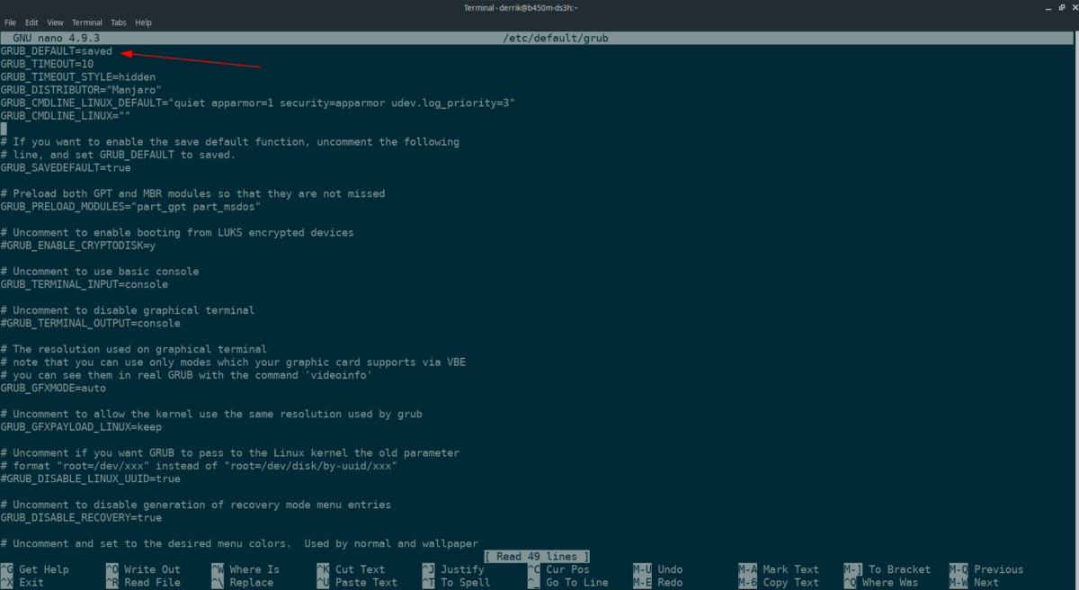Click the GRUB_GFXMODE=auto line

point(53,389)
